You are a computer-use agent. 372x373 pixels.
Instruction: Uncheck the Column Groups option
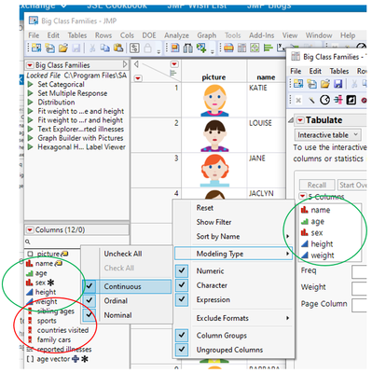pos(182,335)
